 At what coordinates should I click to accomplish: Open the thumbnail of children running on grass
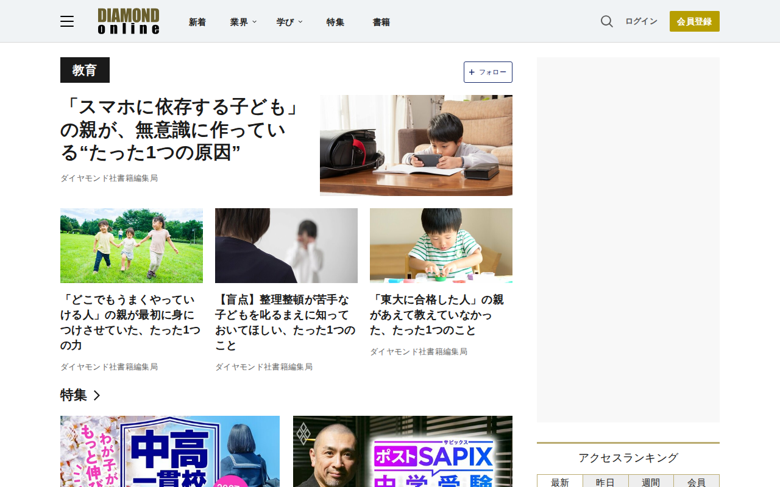tap(132, 245)
